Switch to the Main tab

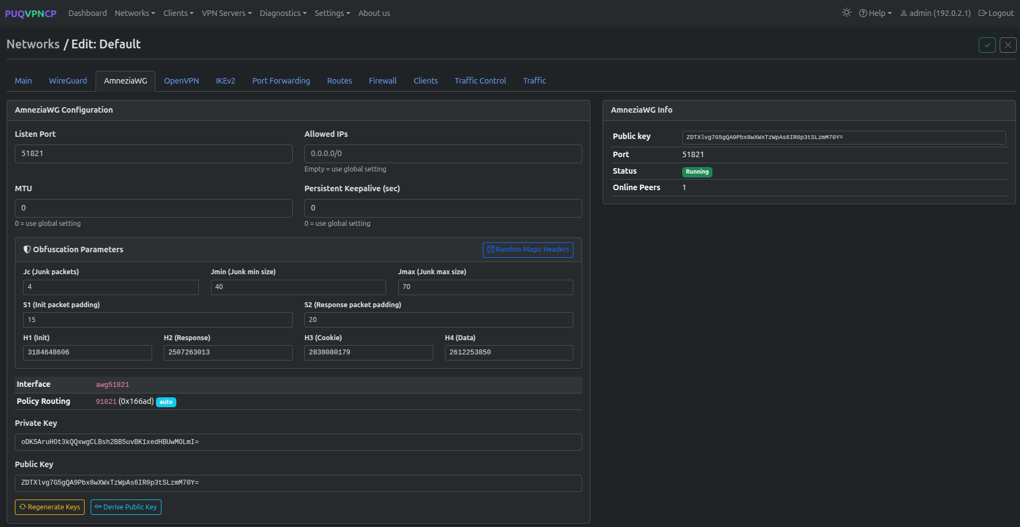[24, 81]
